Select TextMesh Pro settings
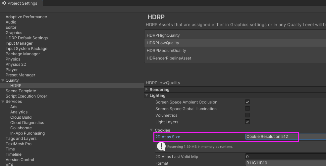 pyautogui.click(x=19, y=144)
